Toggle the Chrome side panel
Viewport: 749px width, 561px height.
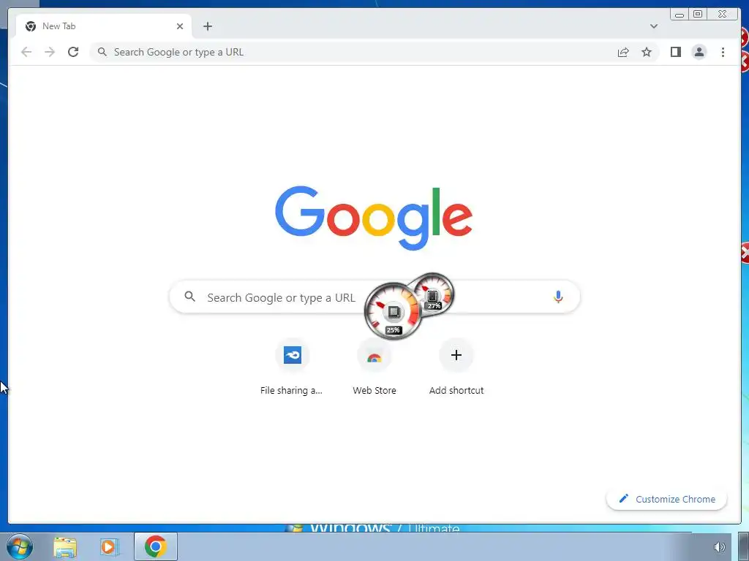coord(675,52)
